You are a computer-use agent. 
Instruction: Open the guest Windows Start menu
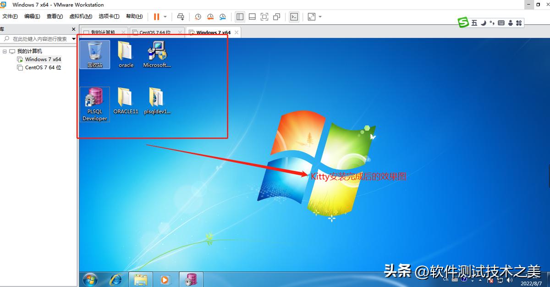90,280
